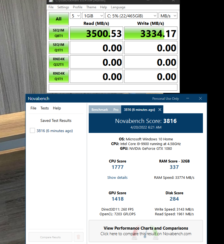Viewport: 224px width, 244px height.
Task: Click the Direct3D11: 260 FPS text
Action: (x=118, y=209)
